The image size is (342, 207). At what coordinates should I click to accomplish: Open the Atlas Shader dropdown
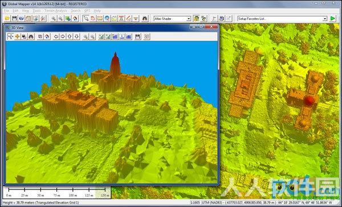[172, 19]
